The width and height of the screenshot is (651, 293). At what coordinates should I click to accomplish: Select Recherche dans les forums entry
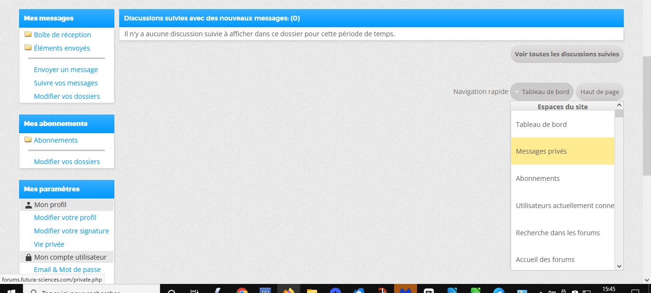tap(562, 232)
